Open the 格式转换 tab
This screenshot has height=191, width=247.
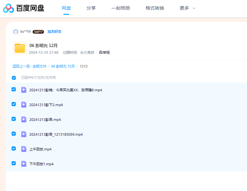coord(155,8)
